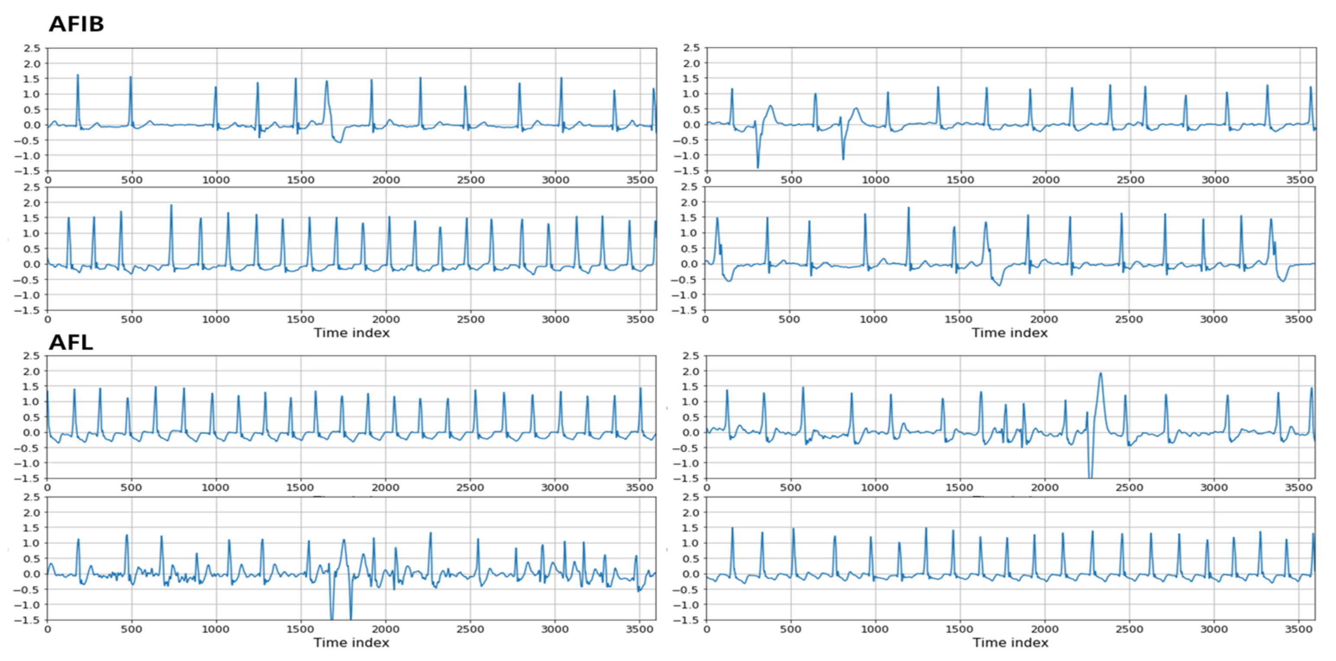Click the 2000 x-axis tick of top-left AFIB plot

coord(386,180)
